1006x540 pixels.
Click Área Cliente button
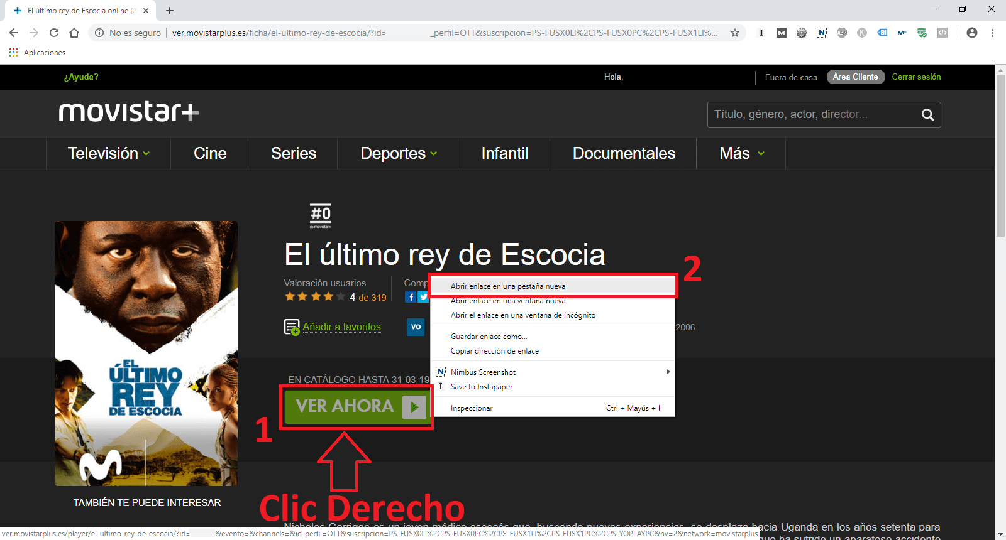[x=856, y=77]
